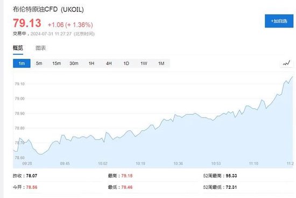Switch chart to 15m interval

pyautogui.click(x=57, y=63)
